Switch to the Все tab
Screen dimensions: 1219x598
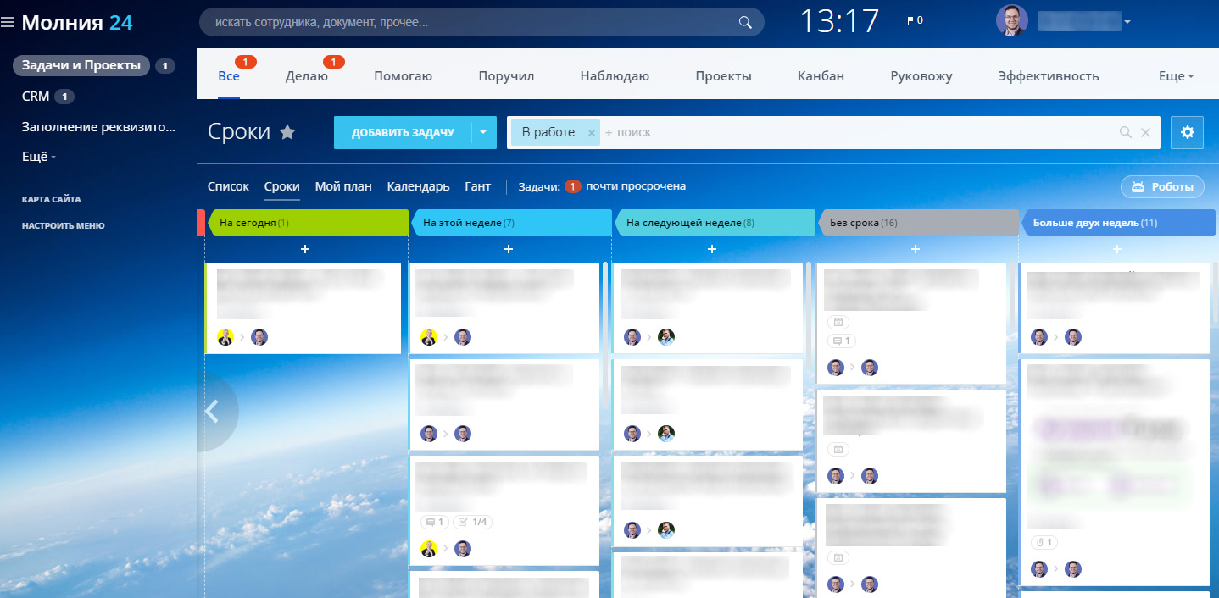[229, 76]
